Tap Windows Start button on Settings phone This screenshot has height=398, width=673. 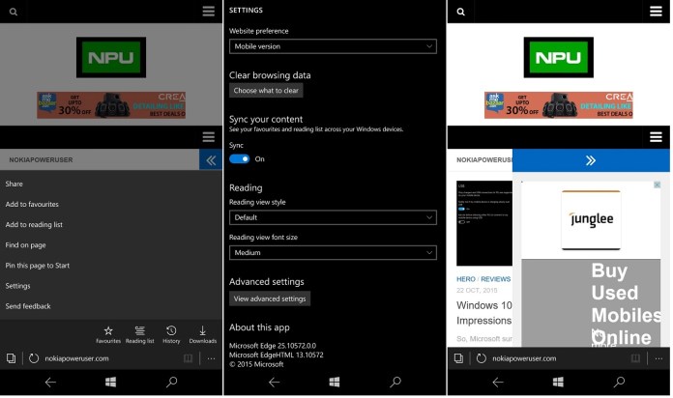(x=335, y=382)
